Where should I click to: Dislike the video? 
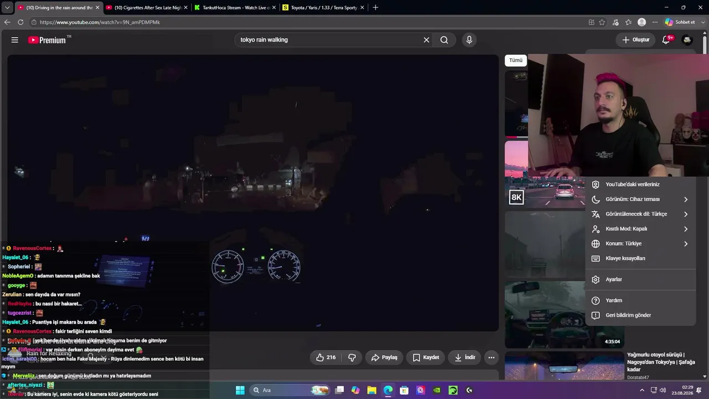coord(352,357)
